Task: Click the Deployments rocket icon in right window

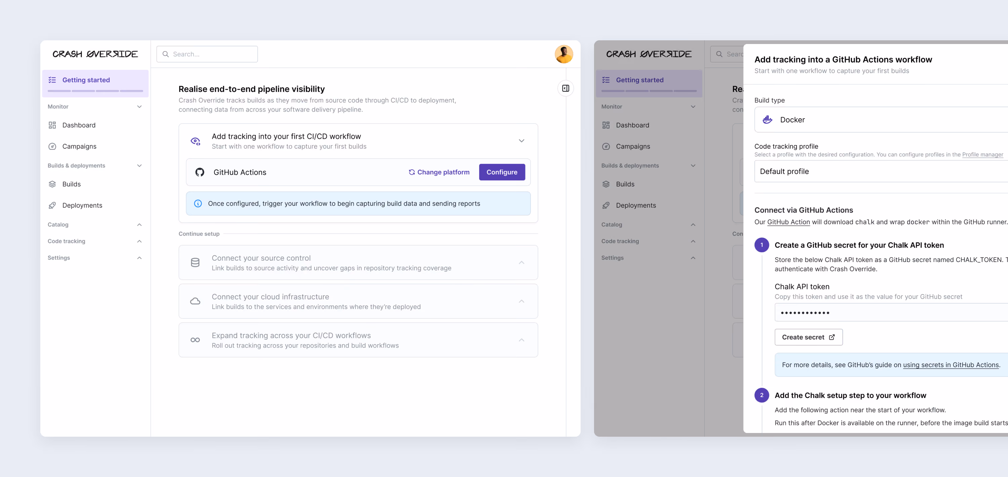Action: (x=606, y=206)
